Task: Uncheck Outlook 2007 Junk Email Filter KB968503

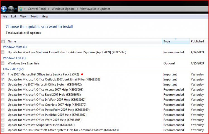Action: (3, 79)
